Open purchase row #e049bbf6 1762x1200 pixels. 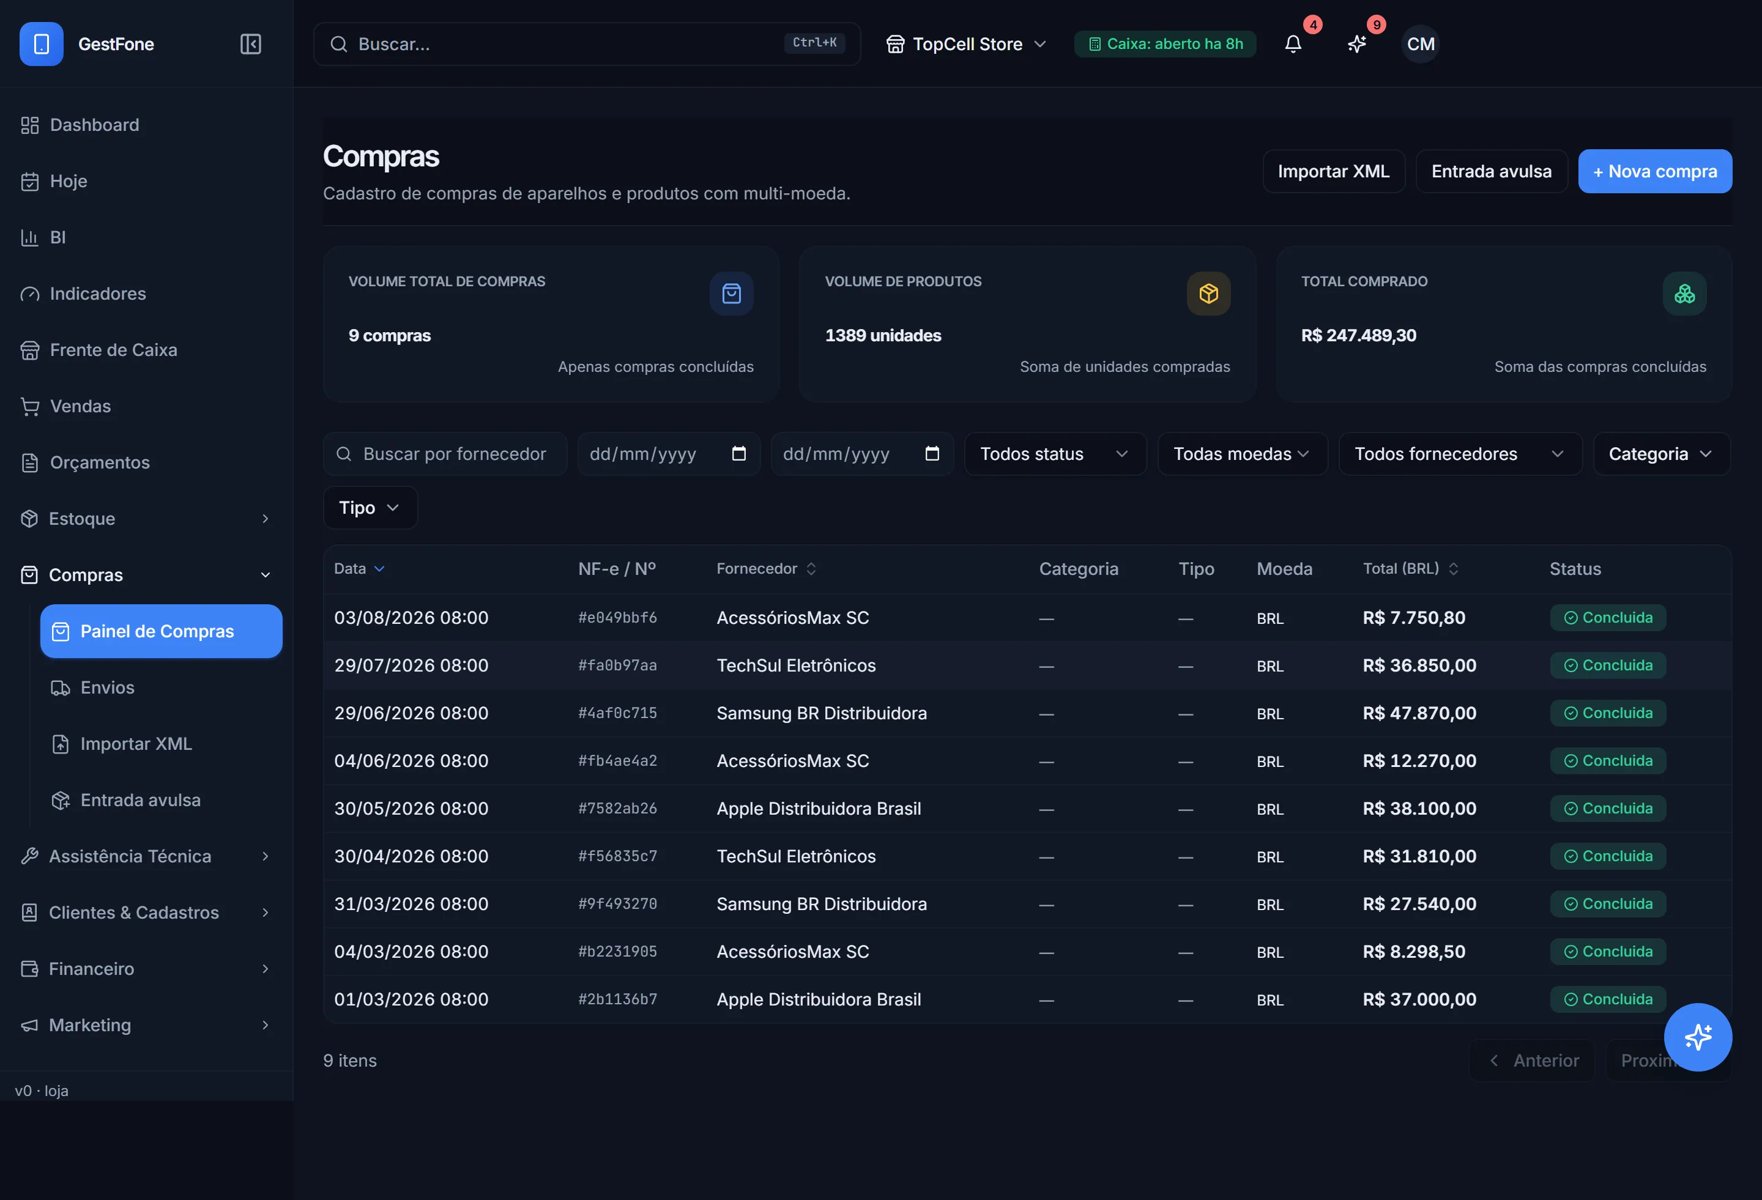(1027, 618)
